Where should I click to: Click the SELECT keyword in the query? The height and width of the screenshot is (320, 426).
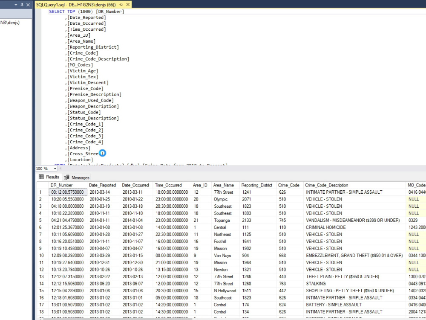click(57, 12)
